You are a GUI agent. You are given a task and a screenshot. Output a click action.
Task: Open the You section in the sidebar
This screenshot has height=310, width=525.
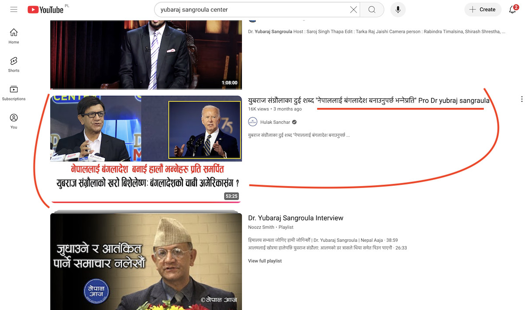14,122
